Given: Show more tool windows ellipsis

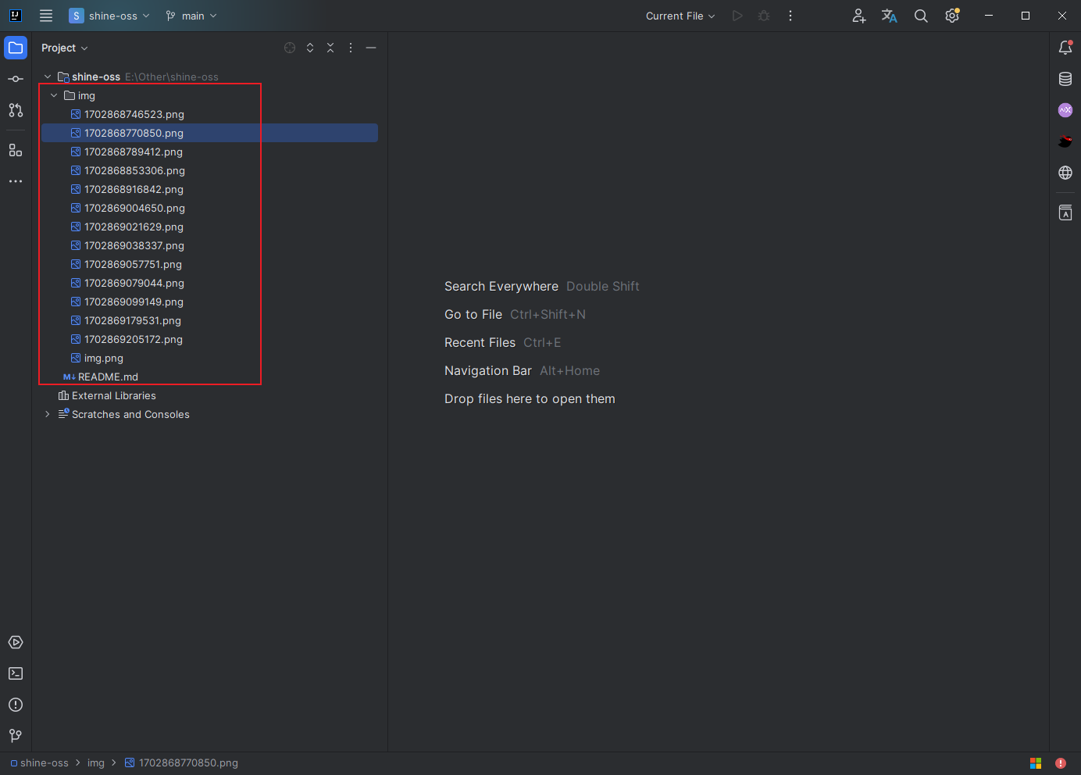Looking at the screenshot, I should [x=16, y=181].
